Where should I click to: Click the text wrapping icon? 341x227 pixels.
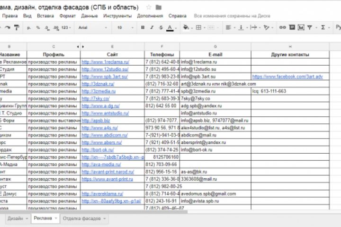click(253, 27)
